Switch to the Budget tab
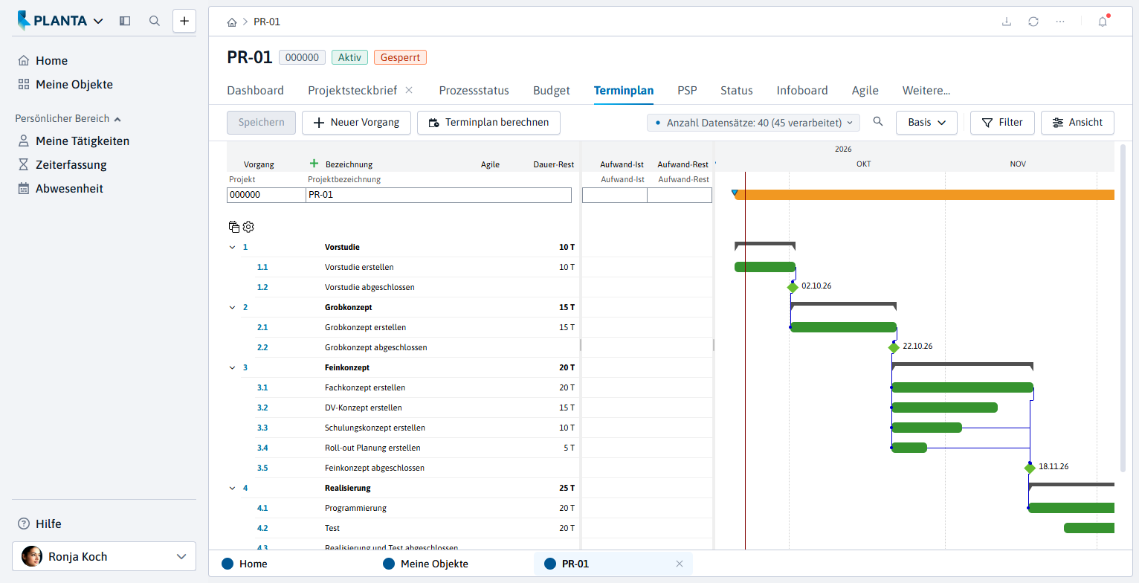The width and height of the screenshot is (1139, 583). click(552, 91)
